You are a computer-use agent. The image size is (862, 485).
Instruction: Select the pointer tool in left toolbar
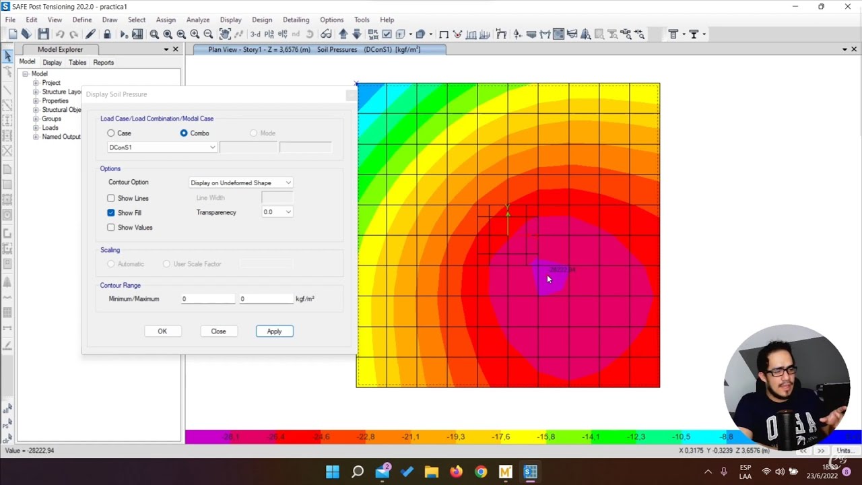pyautogui.click(x=7, y=57)
